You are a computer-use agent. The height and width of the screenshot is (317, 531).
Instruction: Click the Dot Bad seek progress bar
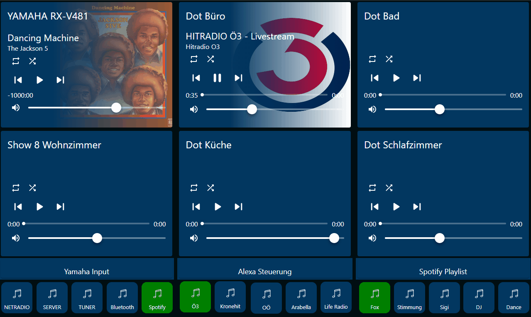pos(443,95)
